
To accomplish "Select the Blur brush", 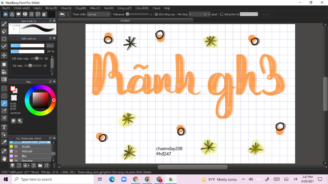I will (x=30, y=156).
